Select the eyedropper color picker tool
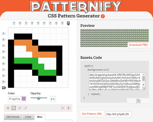The image size is (153, 122). 25,108
